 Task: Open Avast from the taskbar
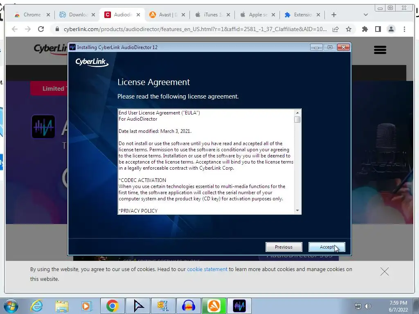pos(214,306)
